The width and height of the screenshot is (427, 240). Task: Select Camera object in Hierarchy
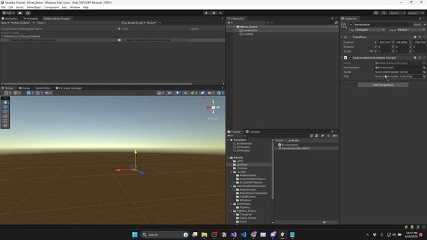click(246, 34)
